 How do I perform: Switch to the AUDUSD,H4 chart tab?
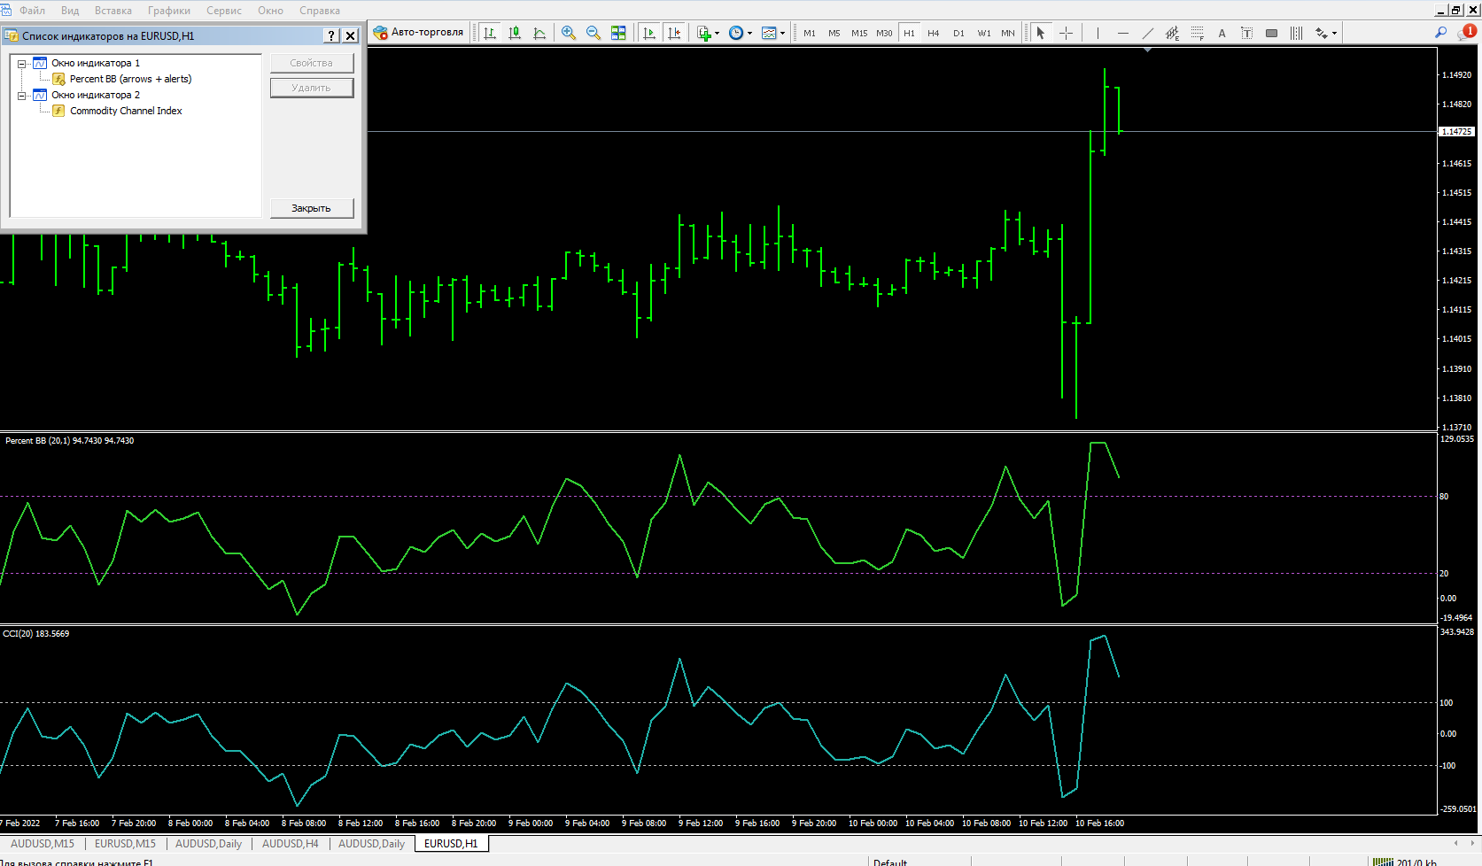(x=291, y=844)
